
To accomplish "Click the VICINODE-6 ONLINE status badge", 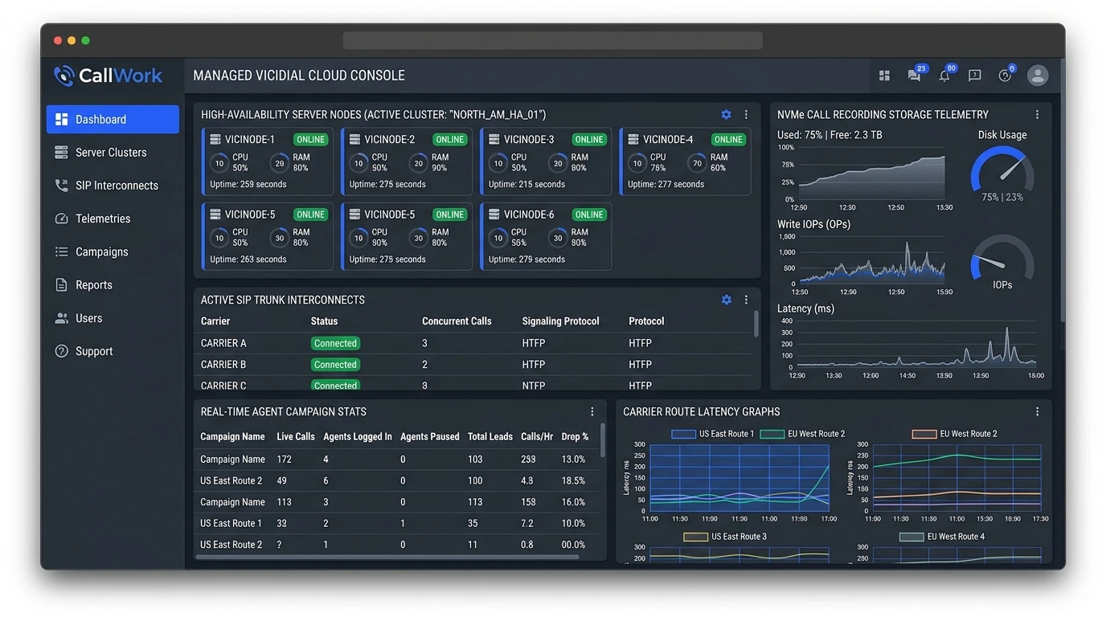I will (589, 215).
